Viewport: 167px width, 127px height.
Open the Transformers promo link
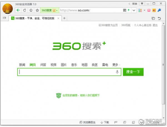[78, 95]
